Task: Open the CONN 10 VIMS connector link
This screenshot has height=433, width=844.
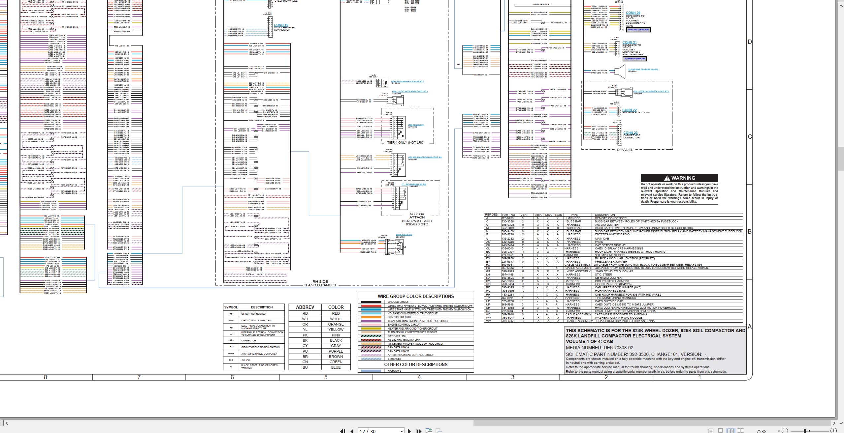Action: point(281,25)
